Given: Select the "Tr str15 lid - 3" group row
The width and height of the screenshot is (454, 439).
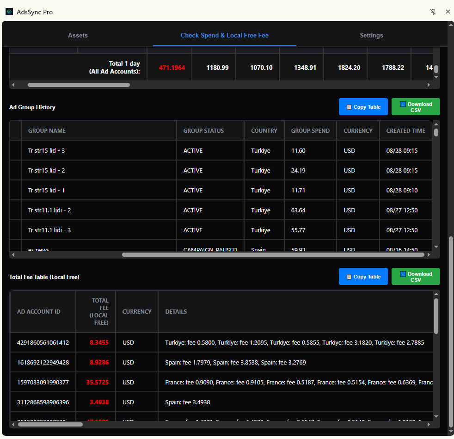Looking at the screenshot, I should click(221, 151).
